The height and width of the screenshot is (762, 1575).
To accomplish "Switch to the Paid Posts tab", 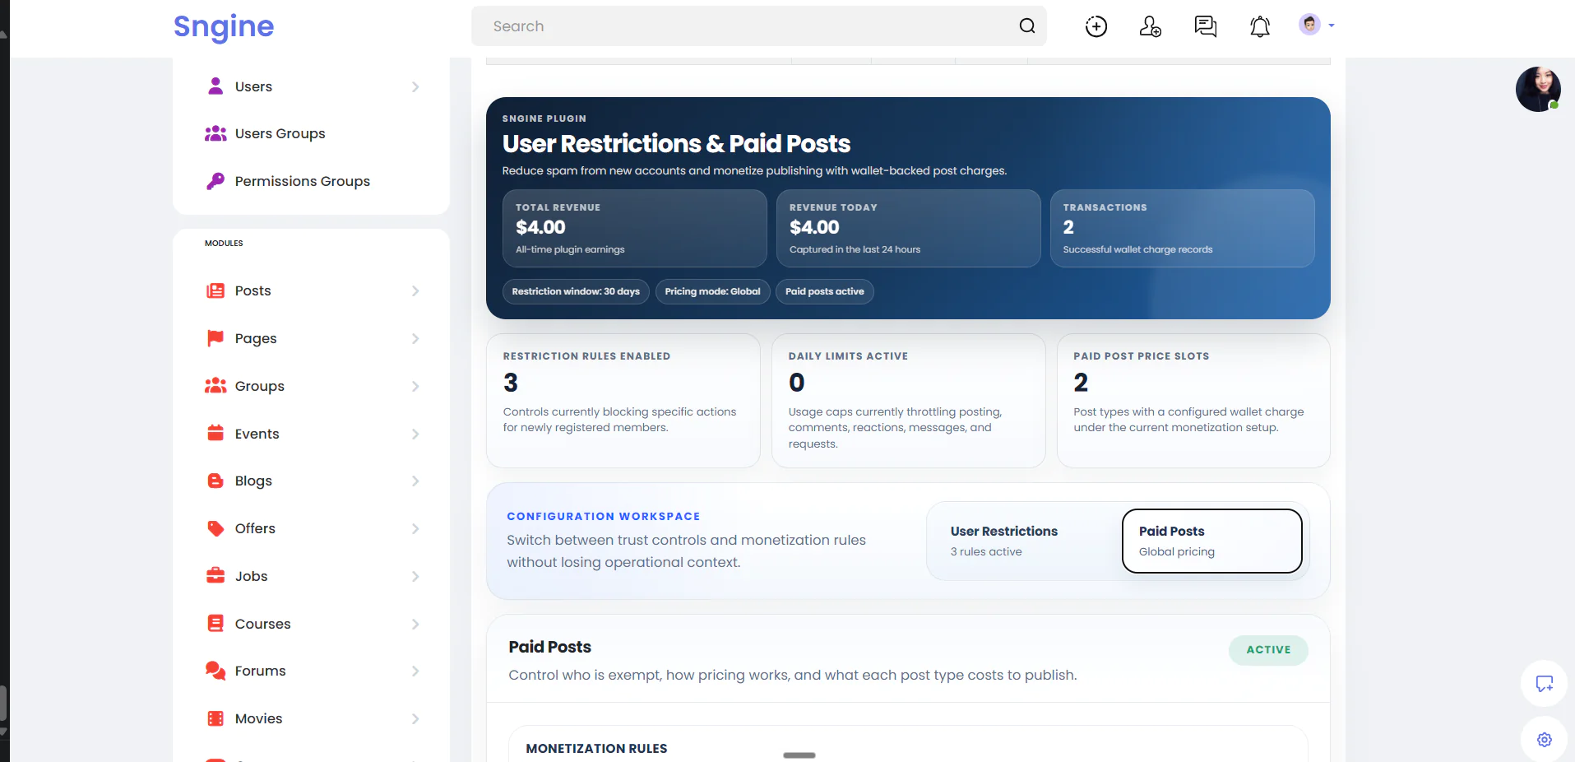I will click(x=1212, y=541).
